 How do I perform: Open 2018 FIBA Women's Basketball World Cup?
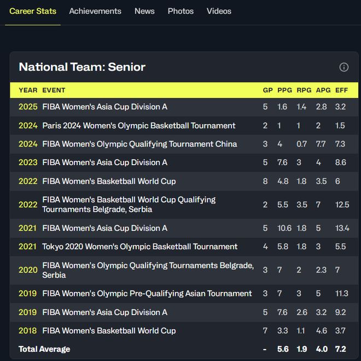coord(109,331)
